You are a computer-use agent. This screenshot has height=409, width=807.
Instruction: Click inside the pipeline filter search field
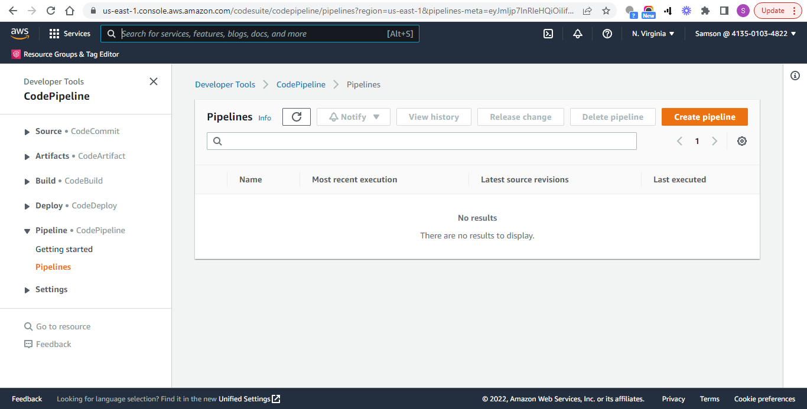click(x=421, y=140)
